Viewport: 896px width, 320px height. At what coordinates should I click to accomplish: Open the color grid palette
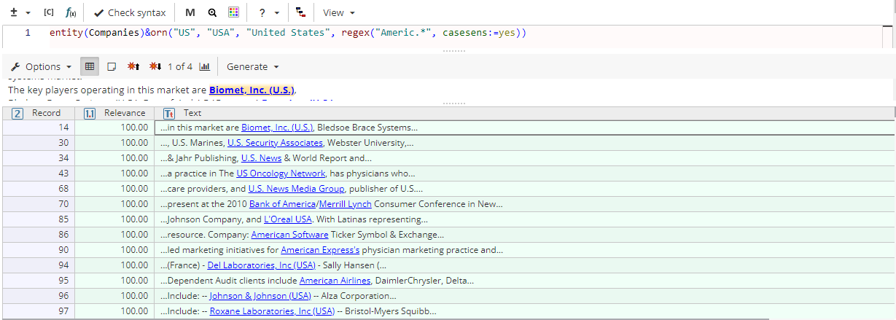coord(233,12)
